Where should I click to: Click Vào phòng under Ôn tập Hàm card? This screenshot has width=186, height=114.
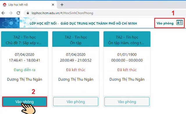(127, 102)
